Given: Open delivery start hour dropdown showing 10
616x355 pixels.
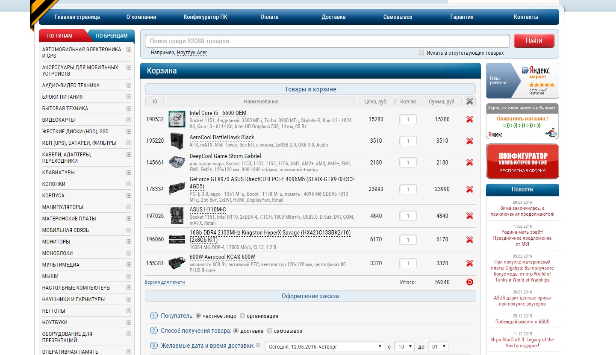Looking at the screenshot, I should pos(404,346).
